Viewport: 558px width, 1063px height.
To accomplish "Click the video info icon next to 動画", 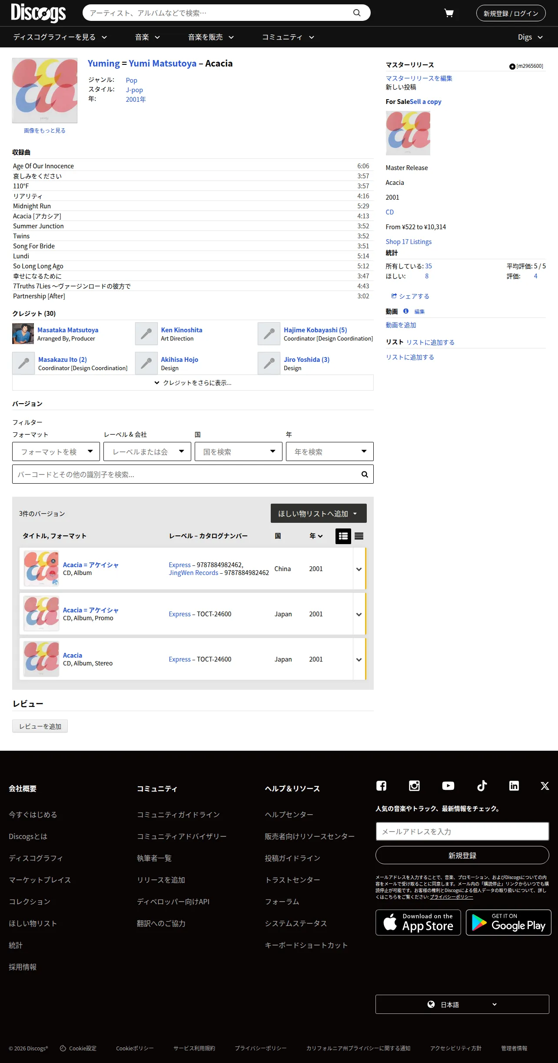I will pyautogui.click(x=406, y=311).
